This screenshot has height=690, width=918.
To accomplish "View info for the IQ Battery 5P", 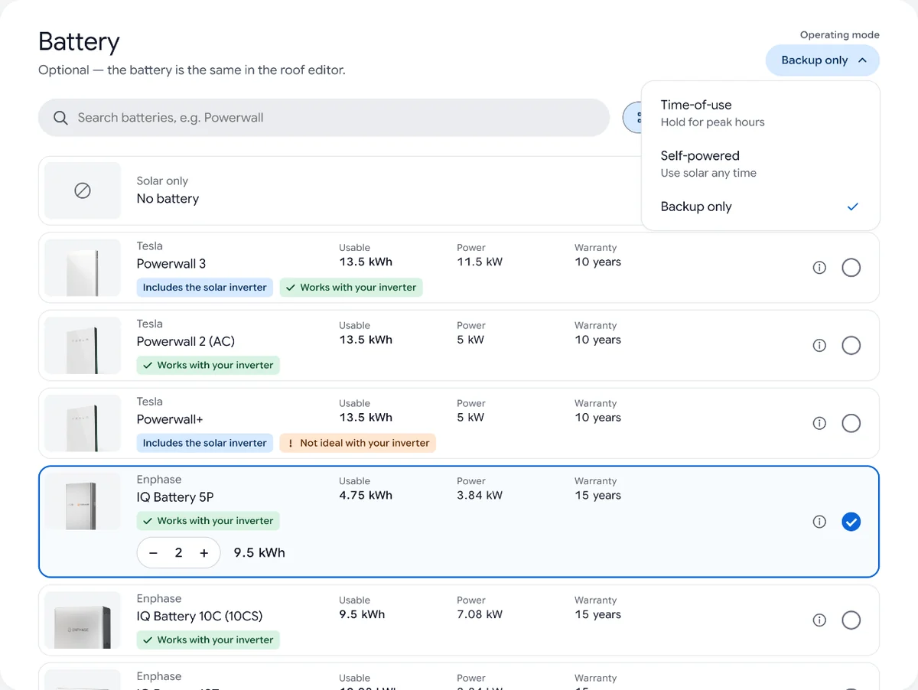I will tap(819, 522).
